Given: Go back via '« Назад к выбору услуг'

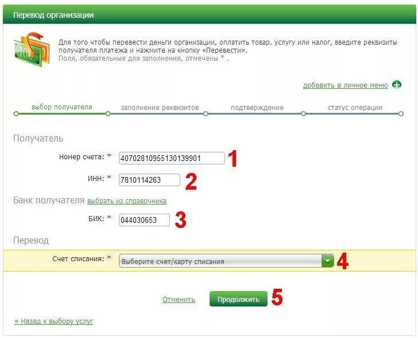Looking at the screenshot, I should (x=53, y=321).
